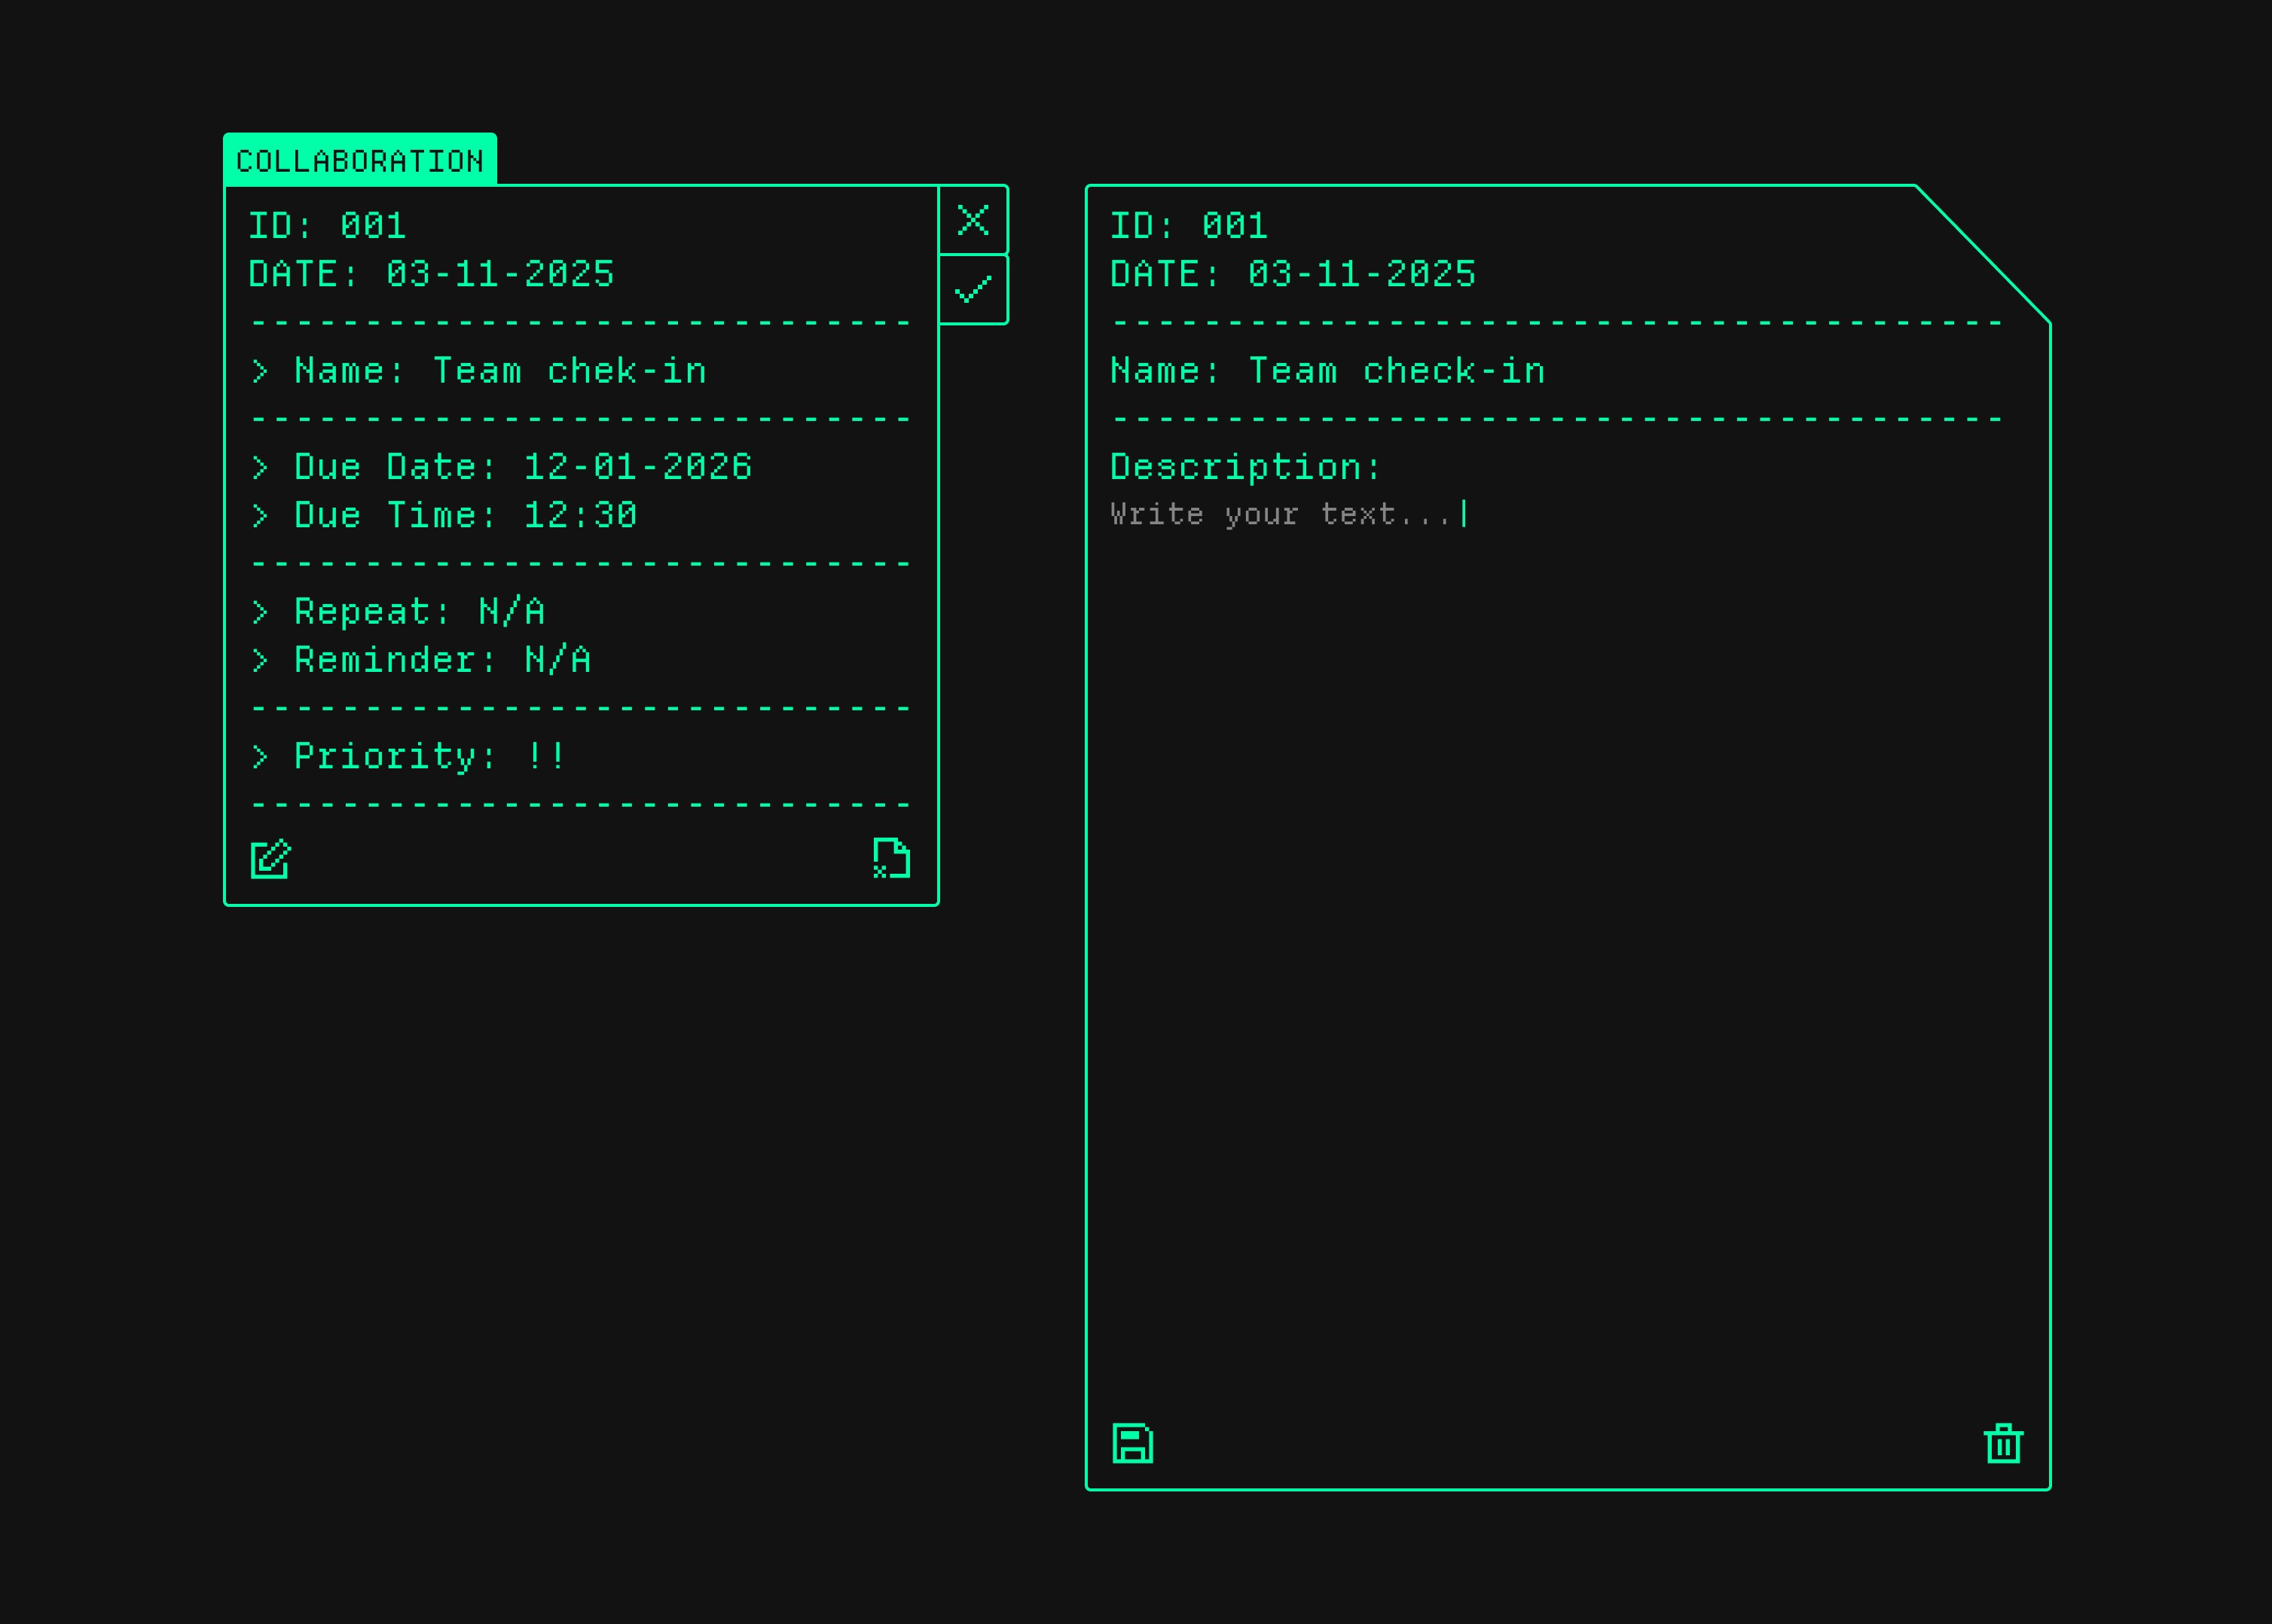This screenshot has width=2272, height=1624.
Task: Click the trash can delete icon
Action: pyautogui.click(x=2003, y=1443)
